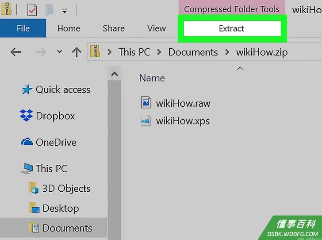
Task: Click the Dropbox logo icon
Action: click(26, 116)
